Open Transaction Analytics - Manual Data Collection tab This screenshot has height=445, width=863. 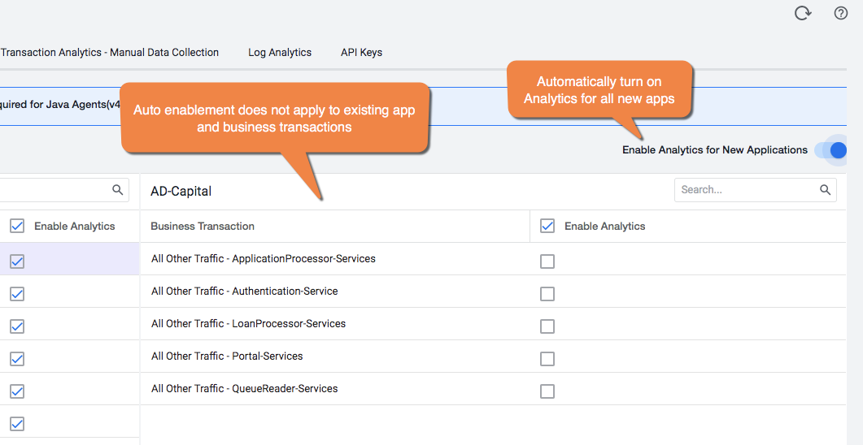(110, 53)
